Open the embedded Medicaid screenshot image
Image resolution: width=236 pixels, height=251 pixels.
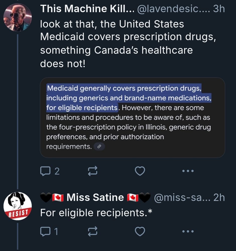[x=132, y=117]
